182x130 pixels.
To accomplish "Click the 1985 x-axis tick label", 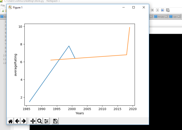I will click(26, 109).
